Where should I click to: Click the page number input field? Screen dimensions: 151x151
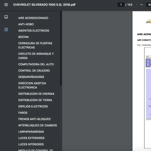pyautogui.click(x=121, y=5)
